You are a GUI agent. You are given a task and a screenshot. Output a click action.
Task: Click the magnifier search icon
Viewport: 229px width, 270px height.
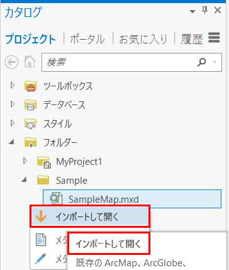(201, 62)
